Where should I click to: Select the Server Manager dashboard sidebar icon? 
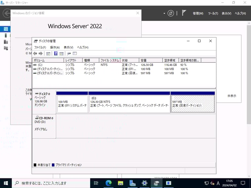click(6, 29)
